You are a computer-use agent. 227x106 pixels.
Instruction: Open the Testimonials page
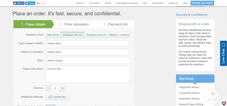(158, 3)
